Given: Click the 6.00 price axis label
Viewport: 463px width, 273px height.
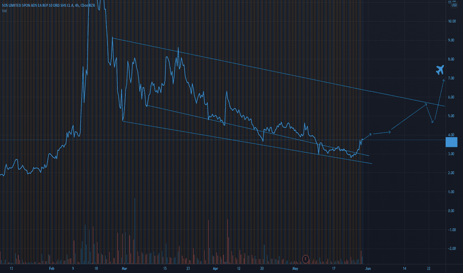Looking at the screenshot, I should point(451,97).
